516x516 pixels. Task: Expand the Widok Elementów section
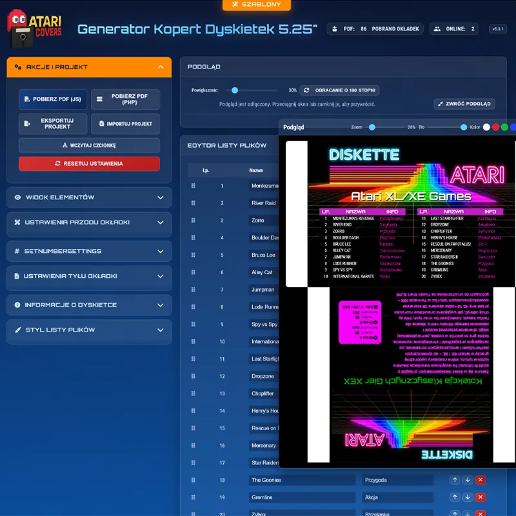click(89, 197)
